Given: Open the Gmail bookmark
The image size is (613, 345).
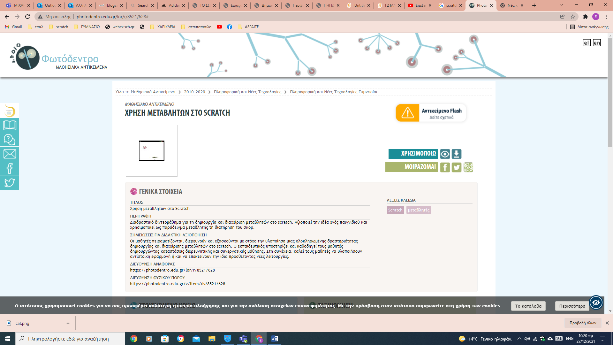Looking at the screenshot, I should (13, 27).
